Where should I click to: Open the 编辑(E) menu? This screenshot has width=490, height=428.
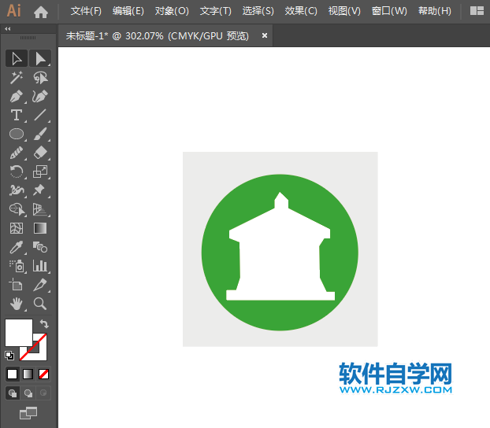pyautogui.click(x=128, y=11)
